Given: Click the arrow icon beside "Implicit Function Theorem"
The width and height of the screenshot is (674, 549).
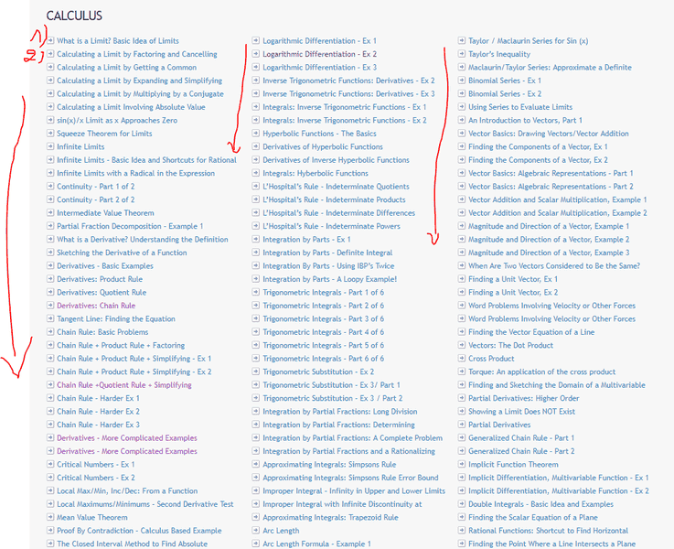Looking at the screenshot, I should (462, 464).
